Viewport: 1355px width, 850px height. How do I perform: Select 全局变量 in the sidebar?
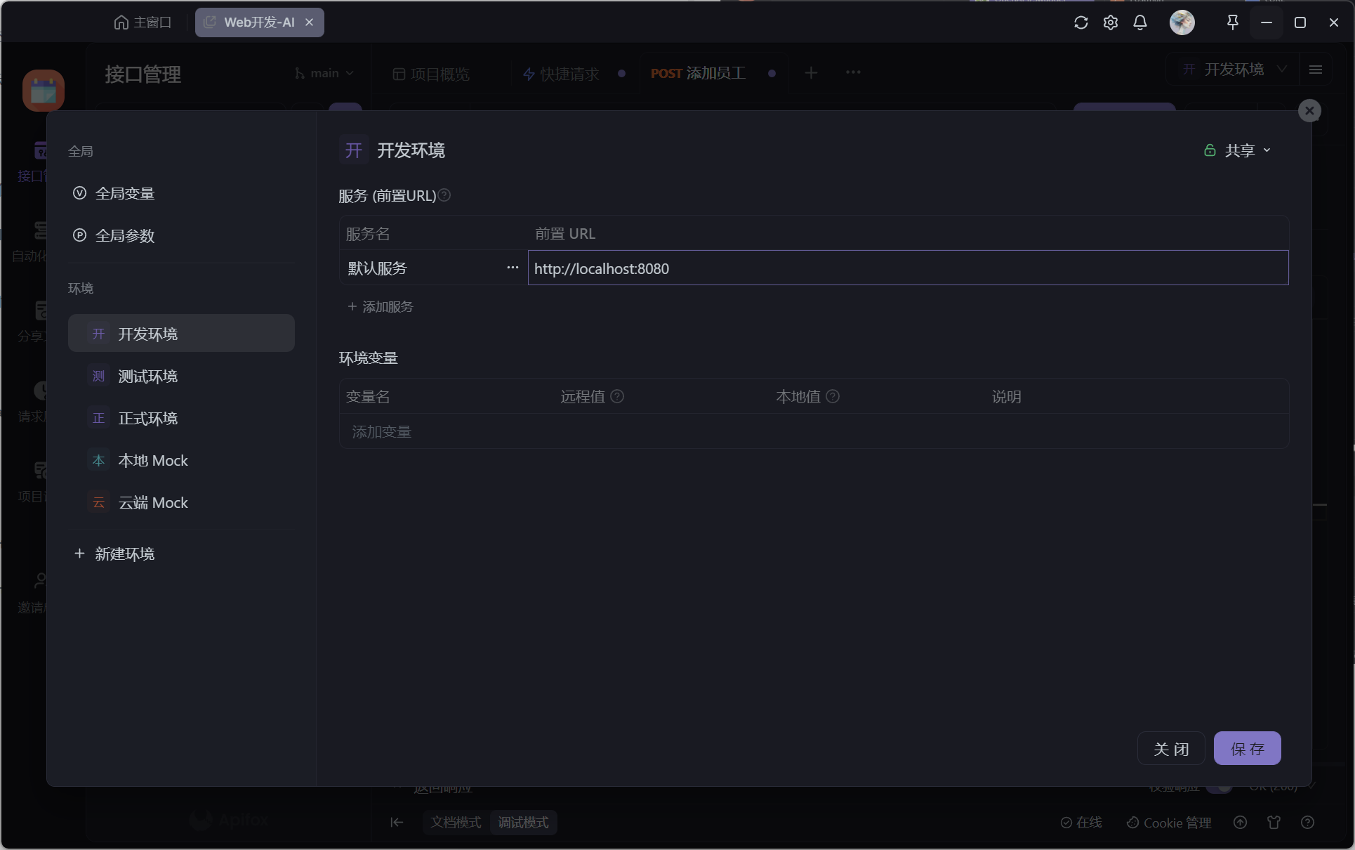click(124, 193)
